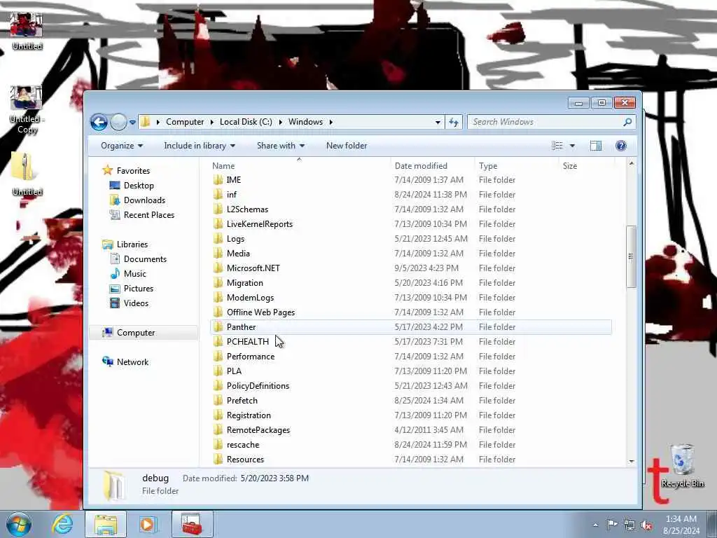
Task: Select the ModemLogs folder row
Action: (410, 297)
